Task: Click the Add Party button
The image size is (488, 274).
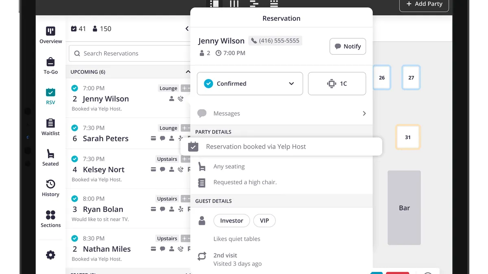Action: click(424, 4)
